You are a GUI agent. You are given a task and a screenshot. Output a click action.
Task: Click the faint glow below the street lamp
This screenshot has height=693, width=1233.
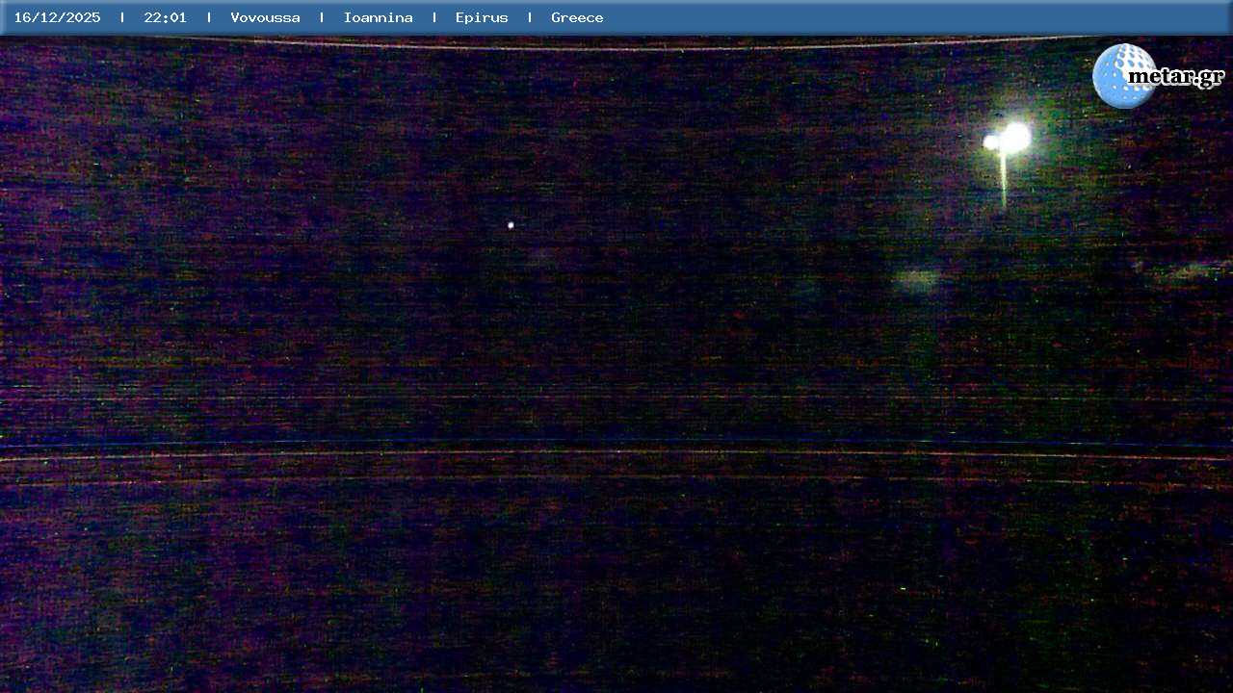click(915, 280)
